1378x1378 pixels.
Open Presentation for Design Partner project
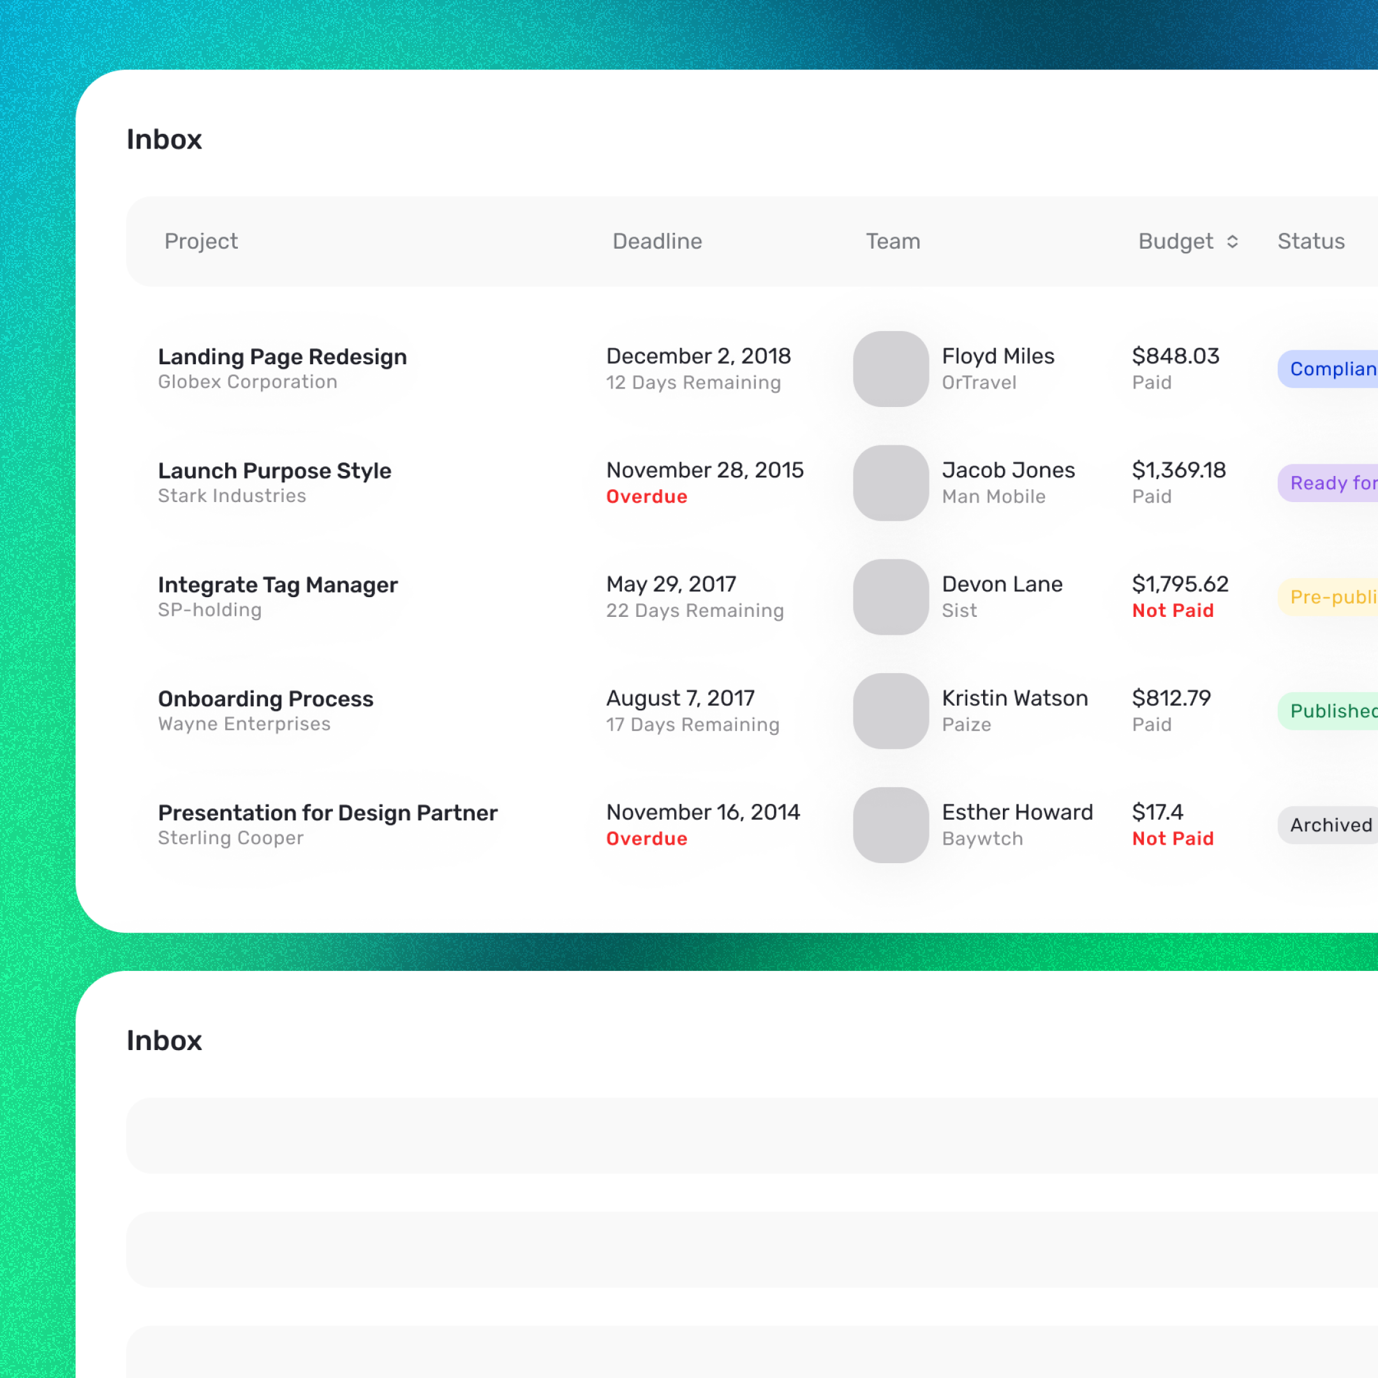[327, 813]
